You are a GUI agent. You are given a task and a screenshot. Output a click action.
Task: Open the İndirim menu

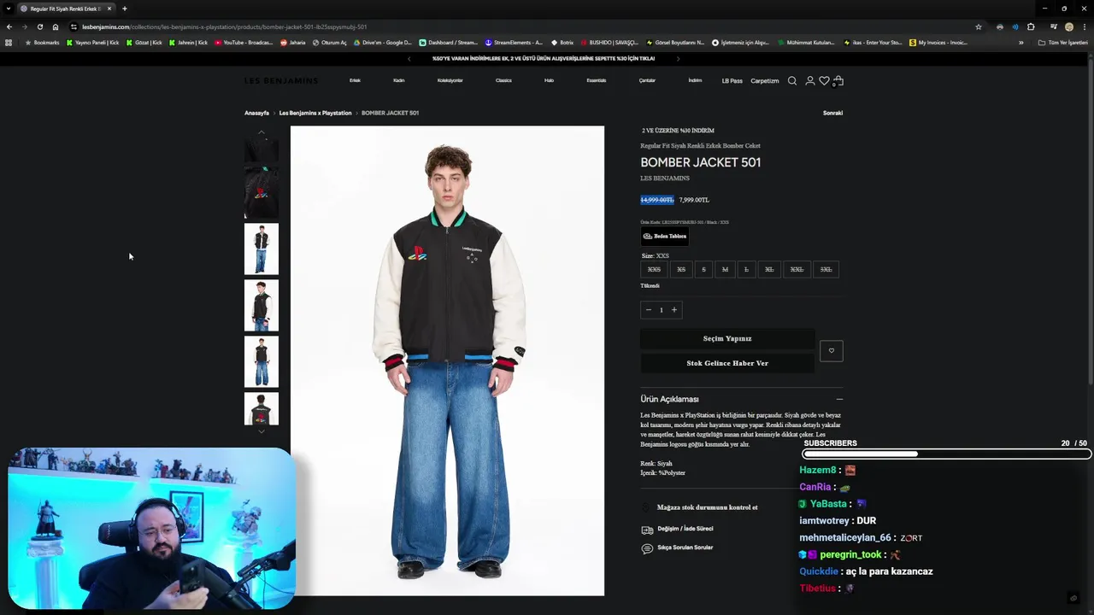[x=695, y=80]
